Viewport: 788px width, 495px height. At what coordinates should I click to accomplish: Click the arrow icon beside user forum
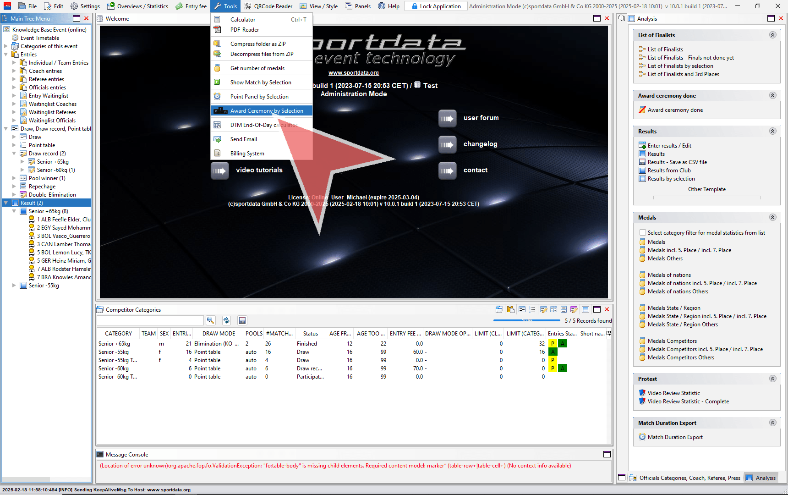[x=447, y=118]
